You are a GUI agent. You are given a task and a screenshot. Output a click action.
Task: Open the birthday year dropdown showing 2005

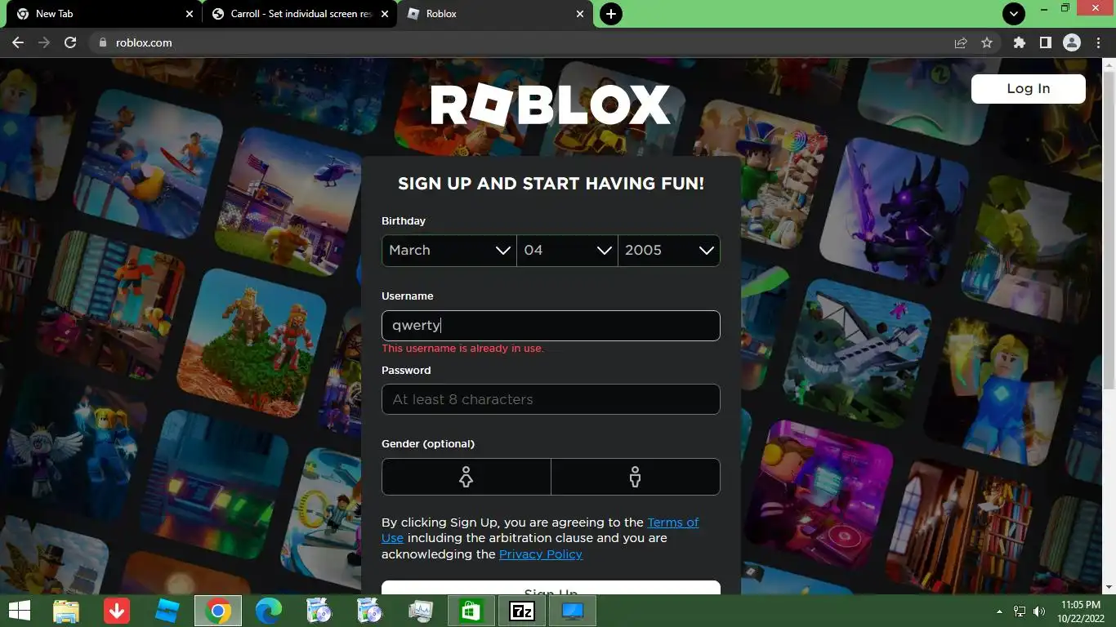point(669,251)
